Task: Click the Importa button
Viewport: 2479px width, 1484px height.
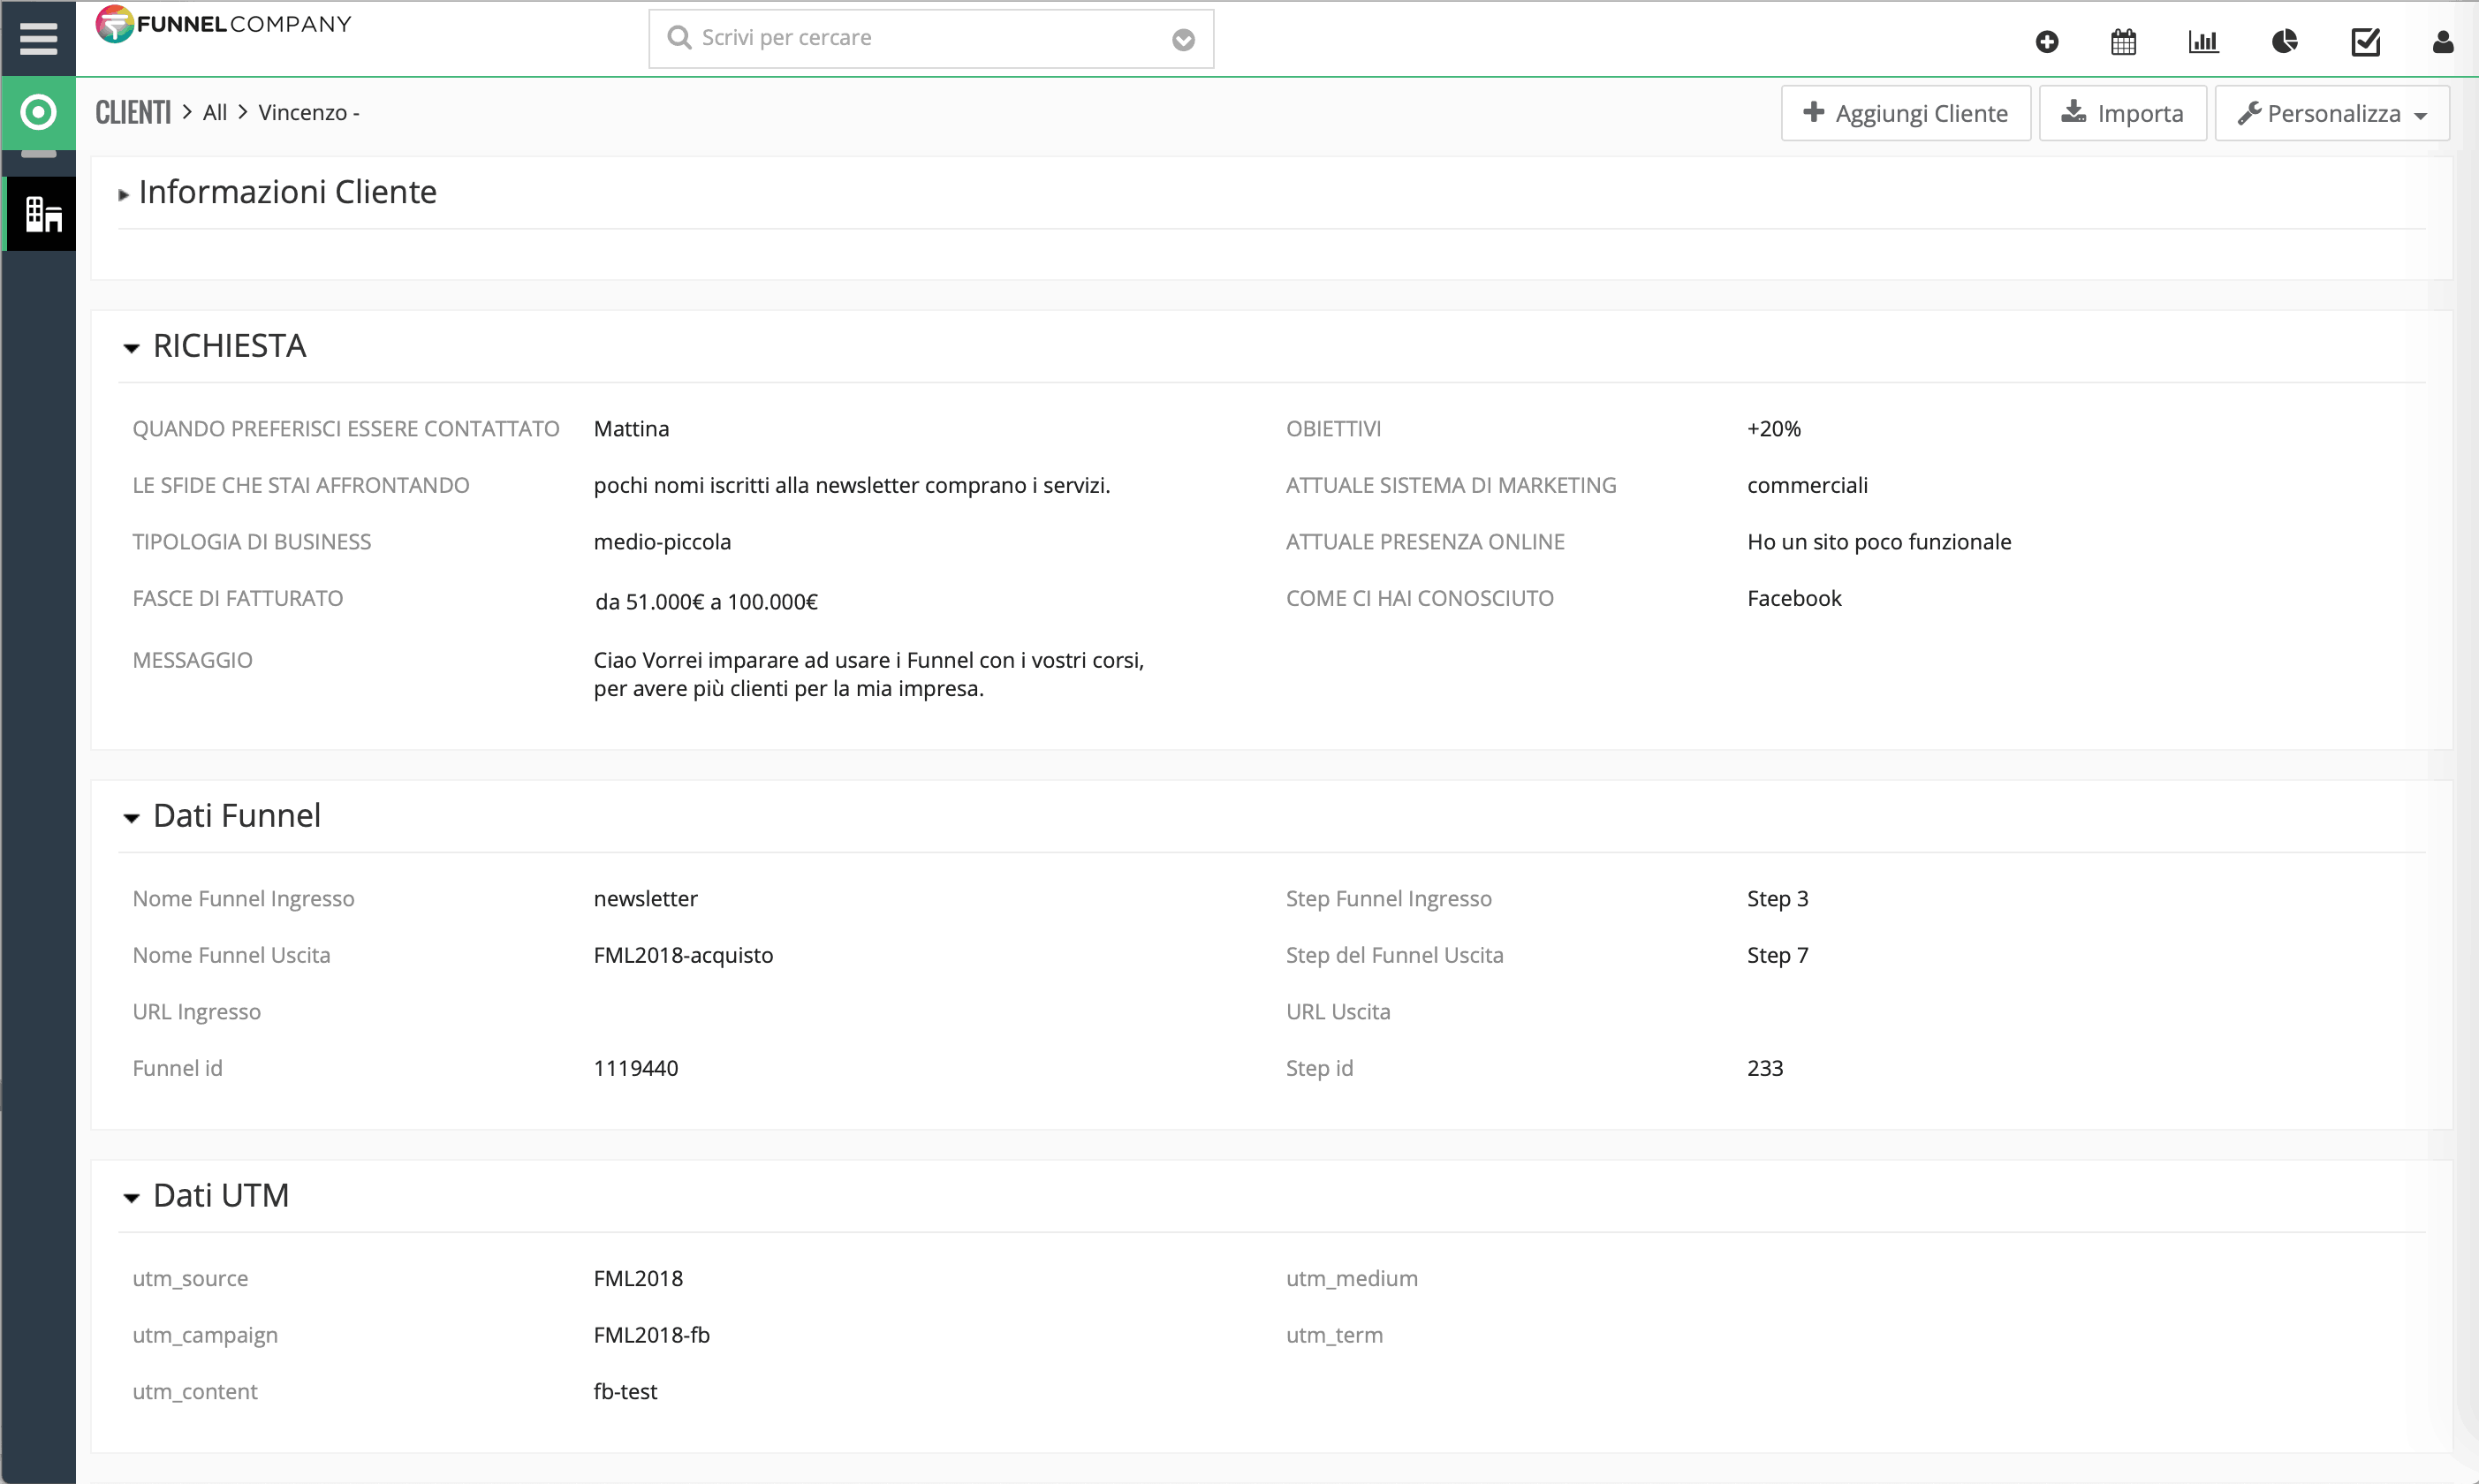Action: pyautogui.click(x=2122, y=113)
